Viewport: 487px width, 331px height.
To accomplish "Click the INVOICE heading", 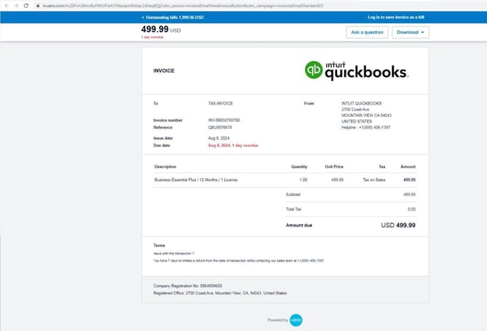I will click(164, 71).
